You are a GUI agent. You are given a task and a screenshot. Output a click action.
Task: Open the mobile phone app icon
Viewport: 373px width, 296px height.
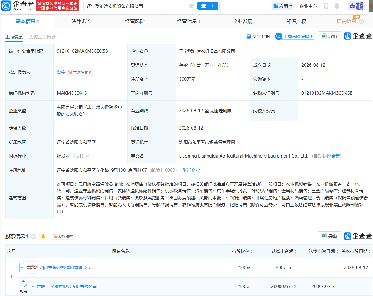[x=326, y=6]
